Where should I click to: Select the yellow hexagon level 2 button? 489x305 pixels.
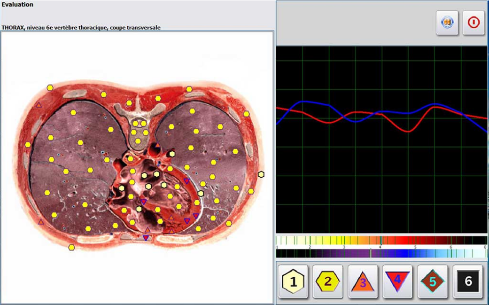(x=328, y=282)
